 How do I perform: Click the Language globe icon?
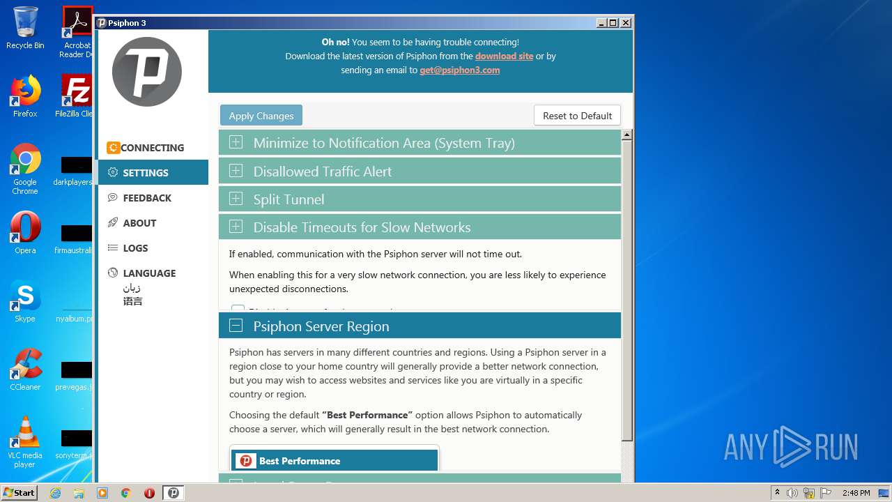point(113,273)
